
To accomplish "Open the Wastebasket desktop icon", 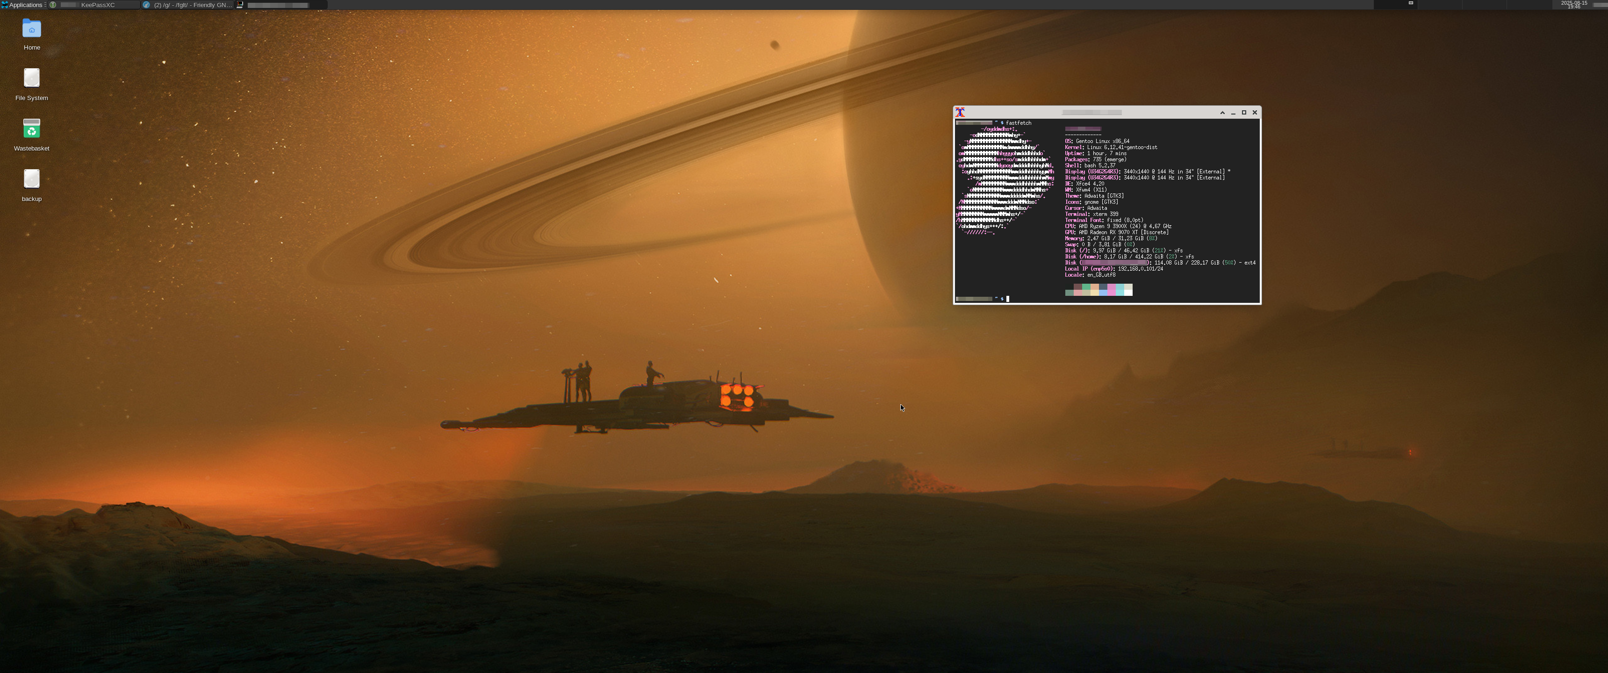I will 31,129.
